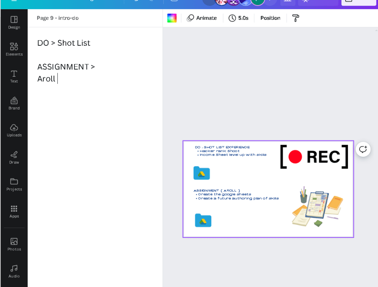Open the Projects folder panel
This screenshot has height=287, width=378.
[x=14, y=184]
